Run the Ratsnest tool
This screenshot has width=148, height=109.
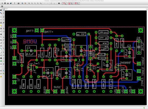[1, 71]
